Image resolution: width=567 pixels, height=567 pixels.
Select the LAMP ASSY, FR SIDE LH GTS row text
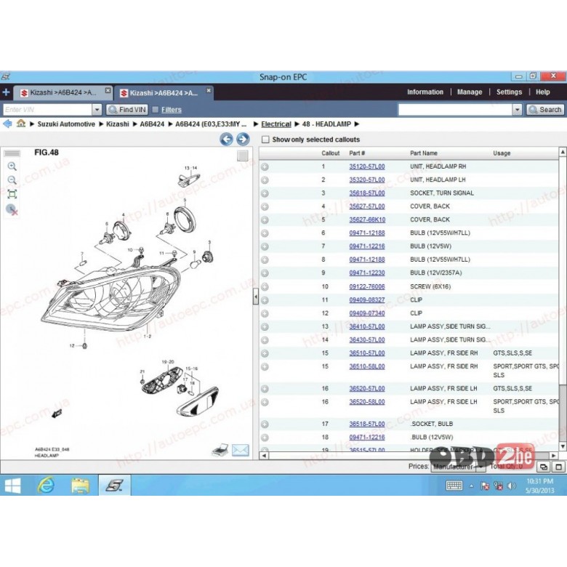443,388
